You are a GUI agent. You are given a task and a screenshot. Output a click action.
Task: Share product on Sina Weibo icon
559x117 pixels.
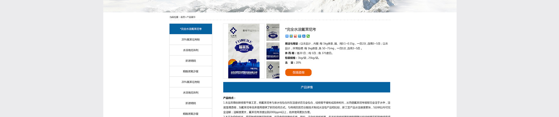(x=295, y=36)
